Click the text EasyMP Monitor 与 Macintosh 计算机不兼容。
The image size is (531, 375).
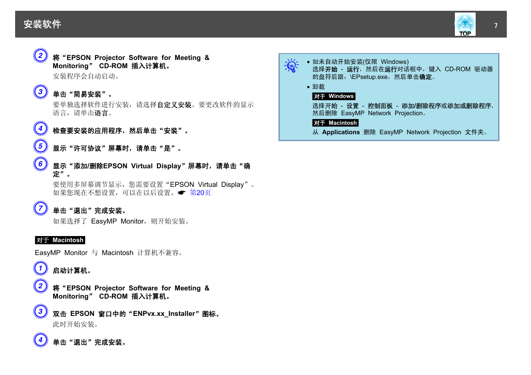[x=109, y=252]
